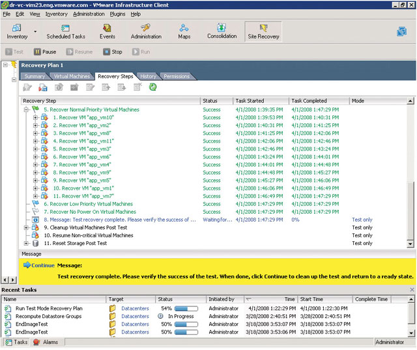Open Scheduled Tasks from the toolbar
417x350 pixels.
[x=66, y=31]
